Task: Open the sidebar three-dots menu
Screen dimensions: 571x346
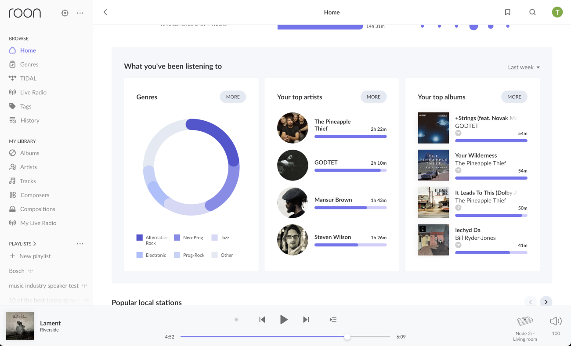Action: coord(80,13)
